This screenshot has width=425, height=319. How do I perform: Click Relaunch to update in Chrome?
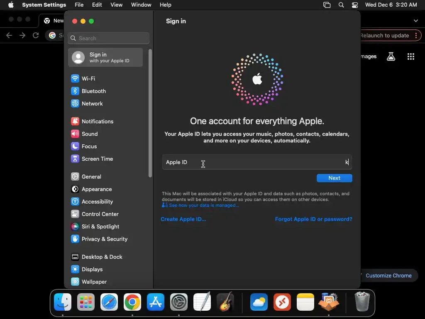[385, 36]
